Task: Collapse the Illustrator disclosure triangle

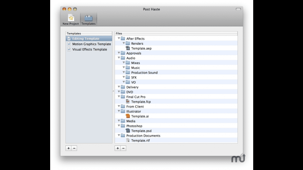Action: [119, 111]
